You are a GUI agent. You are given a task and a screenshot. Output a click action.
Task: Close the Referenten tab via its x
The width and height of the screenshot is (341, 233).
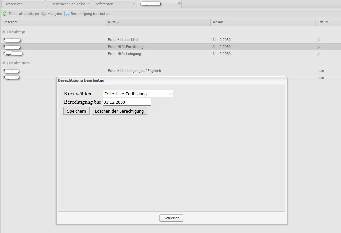pos(133,3)
